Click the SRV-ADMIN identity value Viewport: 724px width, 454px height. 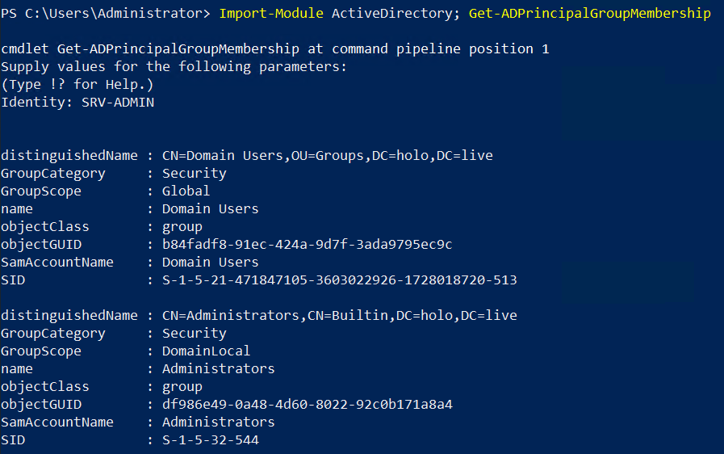pos(118,103)
